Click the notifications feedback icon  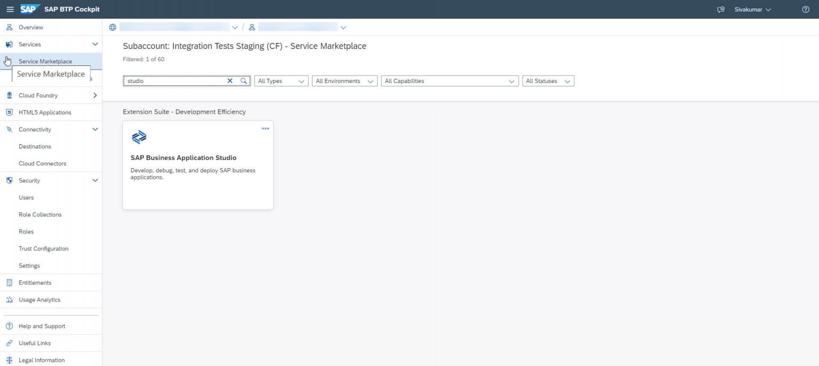(721, 10)
